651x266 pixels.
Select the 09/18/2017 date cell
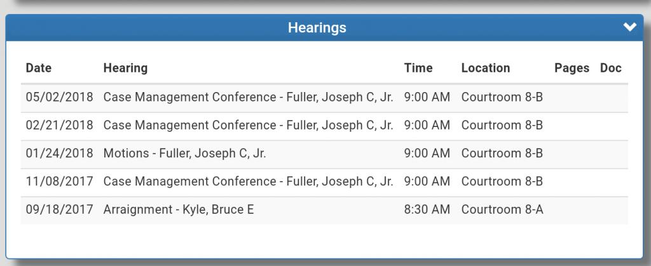(59, 209)
